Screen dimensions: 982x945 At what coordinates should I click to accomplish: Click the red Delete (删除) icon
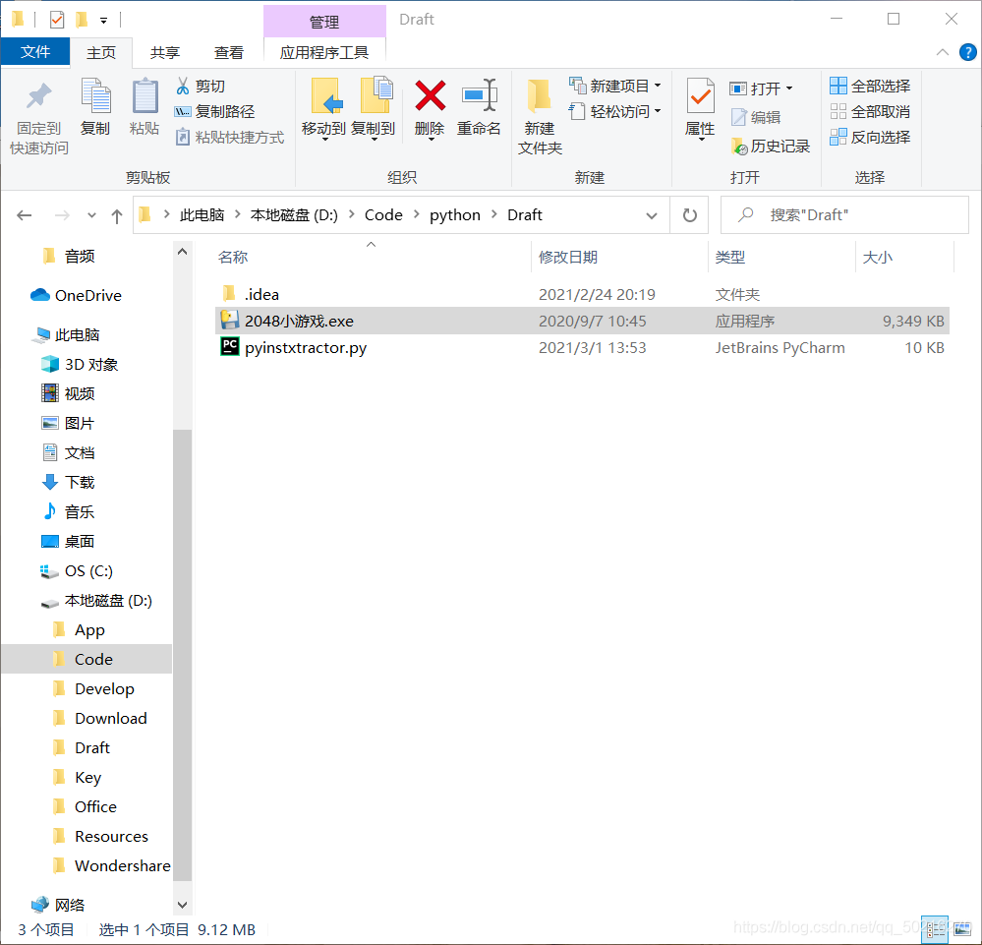[x=430, y=96]
